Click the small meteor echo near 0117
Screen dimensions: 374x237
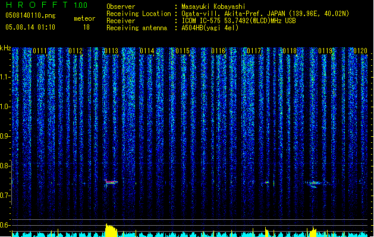(266, 182)
